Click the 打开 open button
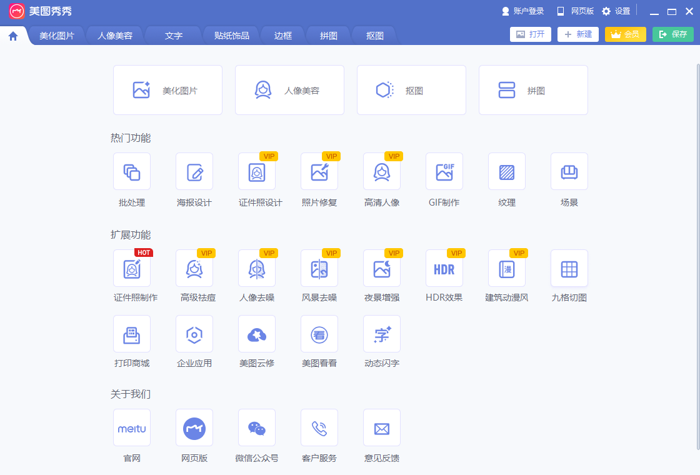The height and width of the screenshot is (475, 700). tap(531, 34)
